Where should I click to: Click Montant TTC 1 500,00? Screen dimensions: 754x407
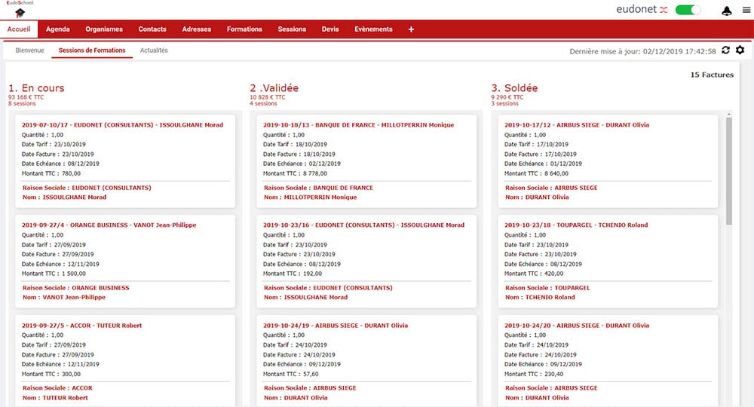click(x=54, y=274)
